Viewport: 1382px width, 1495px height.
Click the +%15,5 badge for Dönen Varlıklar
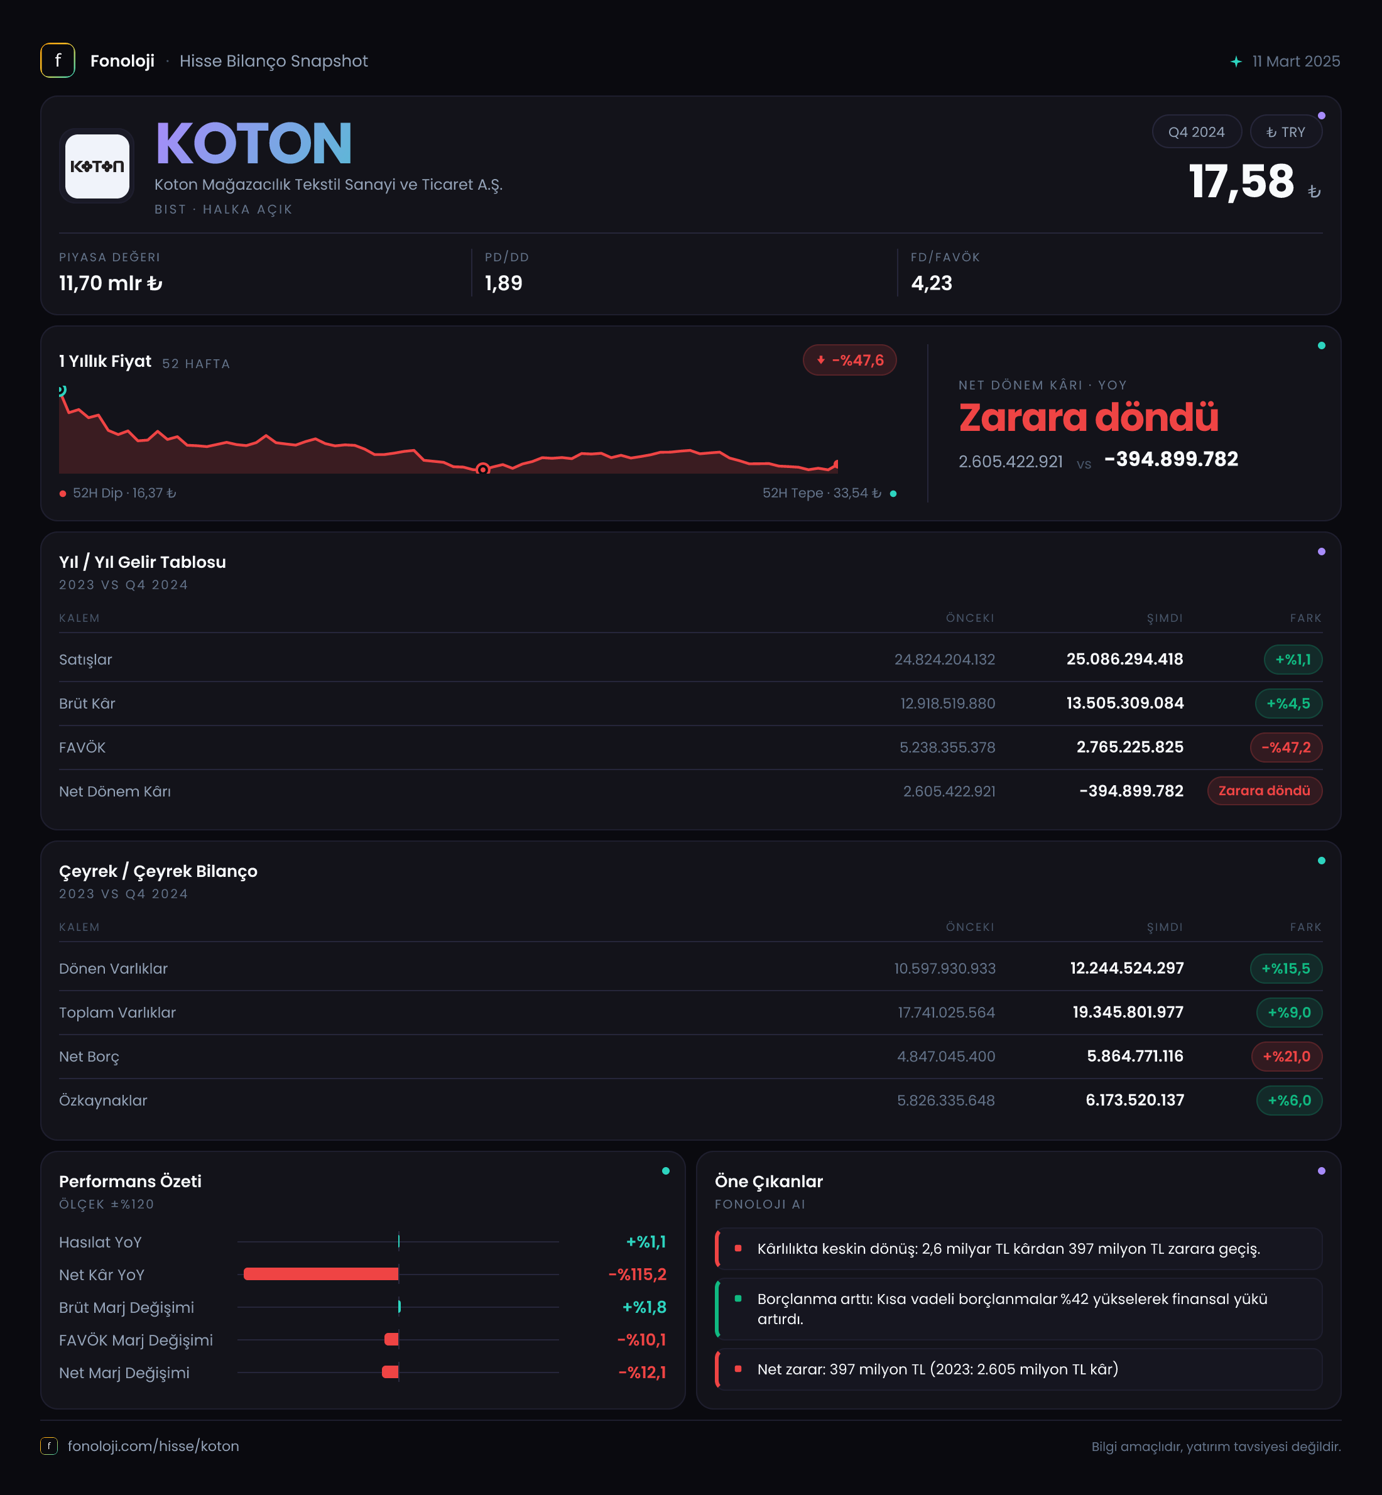tap(1287, 969)
